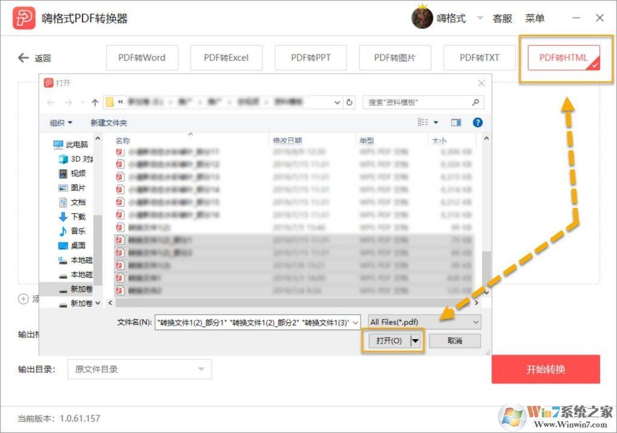Open the 菜单 menu
Viewport: 617px width, 433px height.
coord(535,17)
